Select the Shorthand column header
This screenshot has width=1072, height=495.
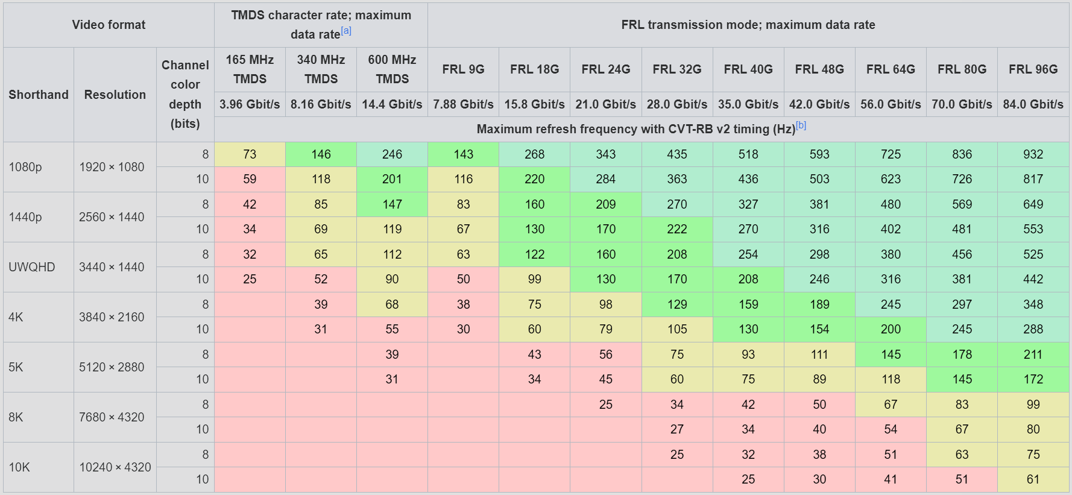click(39, 95)
